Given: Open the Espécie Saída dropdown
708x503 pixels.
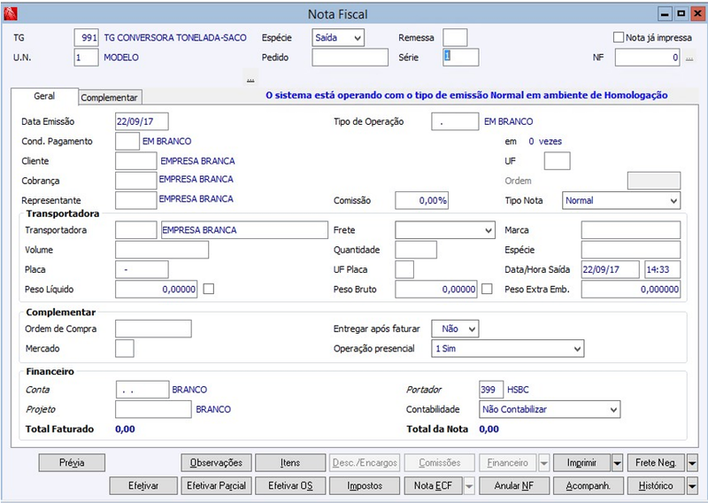Looking at the screenshot, I should pos(338,38).
